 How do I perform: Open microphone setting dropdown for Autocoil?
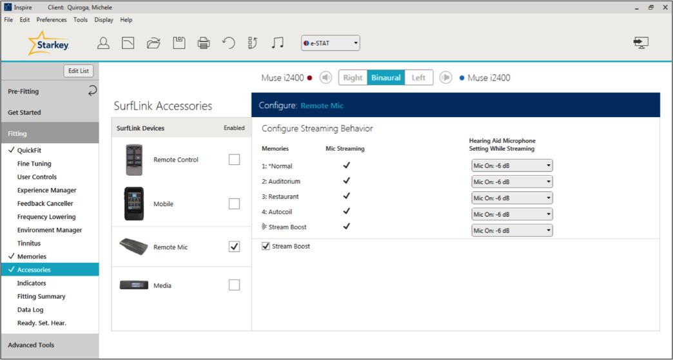pyautogui.click(x=512, y=214)
